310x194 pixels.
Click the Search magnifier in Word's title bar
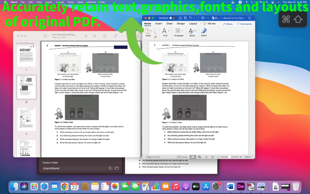pos(250,18)
